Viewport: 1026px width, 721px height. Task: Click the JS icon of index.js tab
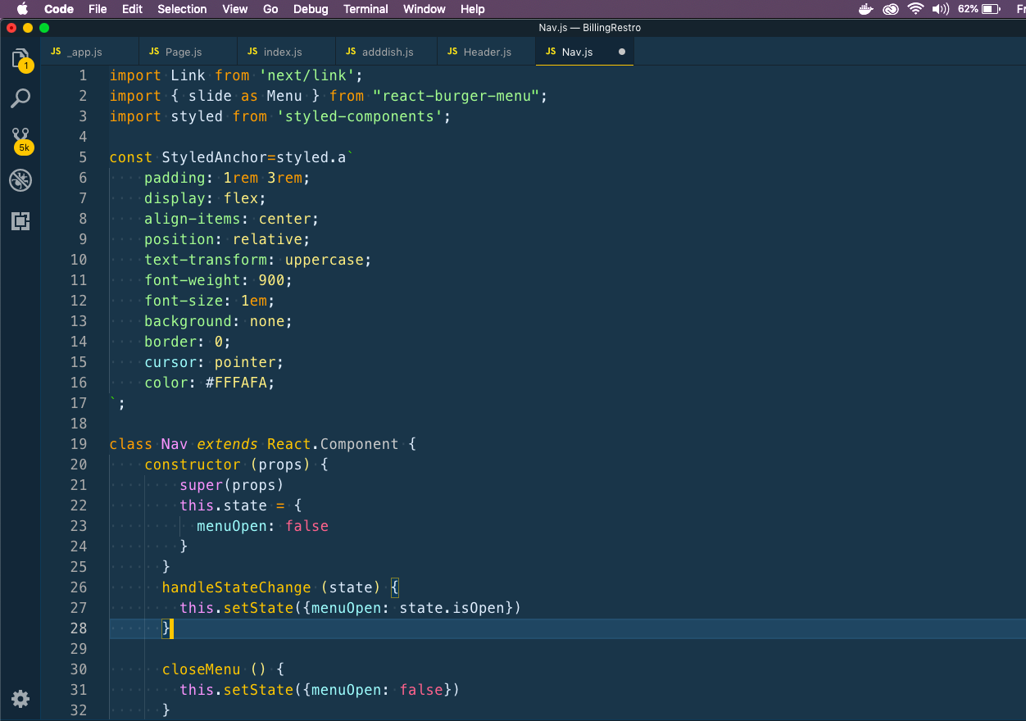pos(252,52)
